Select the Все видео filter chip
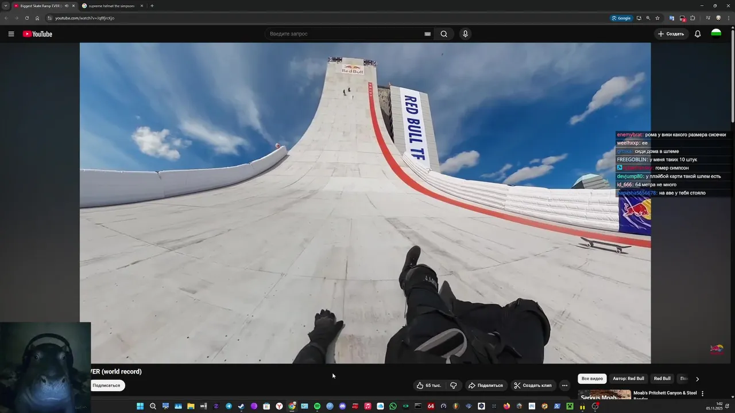The height and width of the screenshot is (413, 735). [592, 379]
